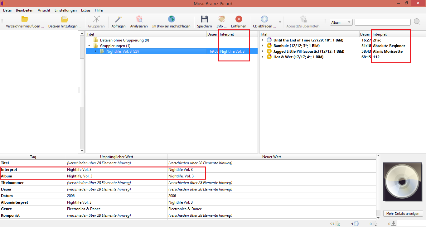Viewport: 426px width, 227px height.
Task: Open the Datei menu
Action: [x=7, y=10]
